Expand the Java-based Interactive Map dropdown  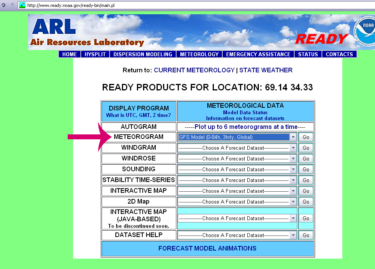pyautogui.click(x=237, y=218)
